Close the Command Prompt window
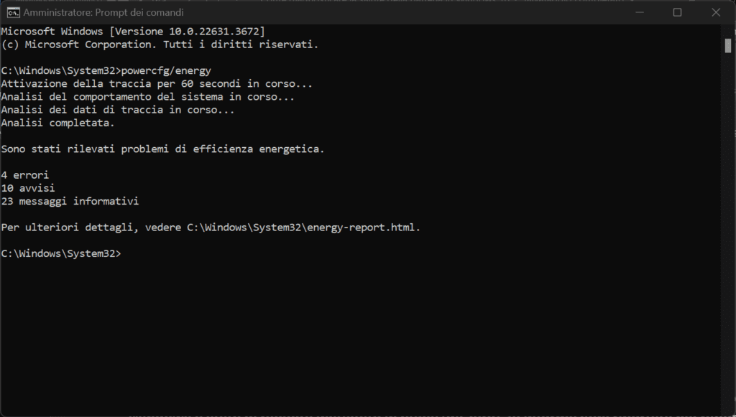 tap(716, 12)
